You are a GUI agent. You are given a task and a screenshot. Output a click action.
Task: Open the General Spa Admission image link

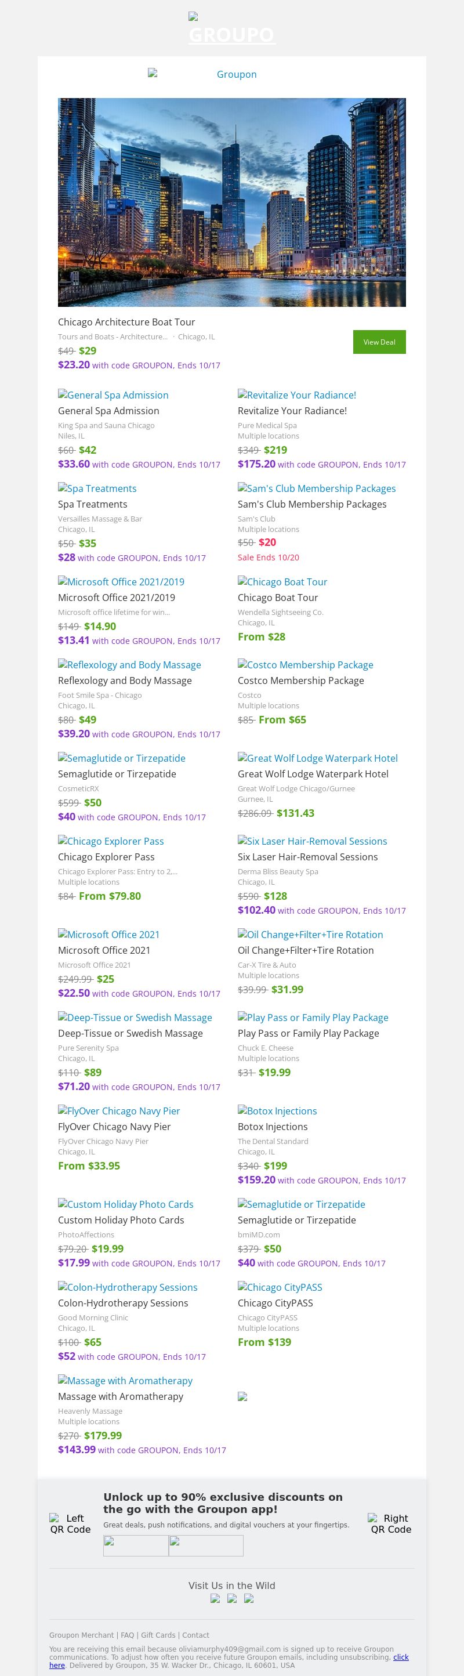(x=113, y=395)
